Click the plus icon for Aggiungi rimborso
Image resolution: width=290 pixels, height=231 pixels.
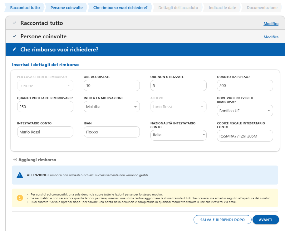[15, 160]
